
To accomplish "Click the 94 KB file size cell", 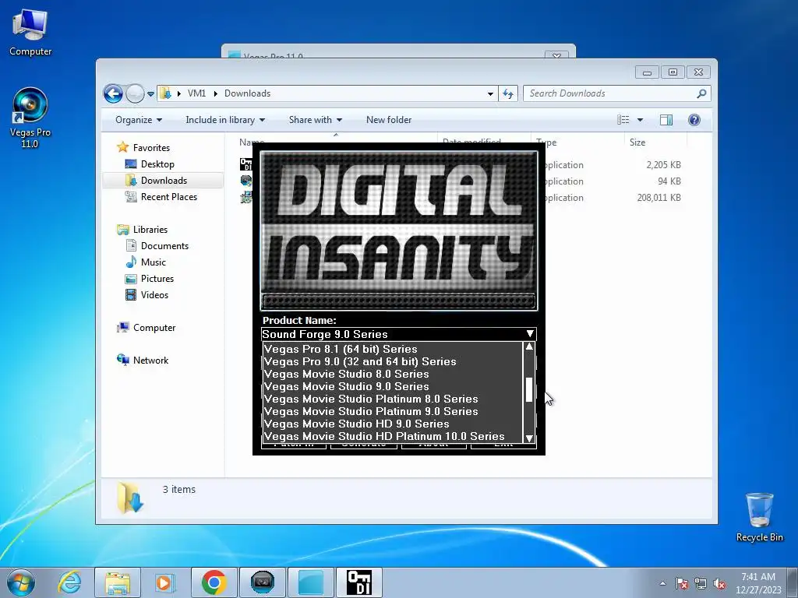I will [669, 181].
